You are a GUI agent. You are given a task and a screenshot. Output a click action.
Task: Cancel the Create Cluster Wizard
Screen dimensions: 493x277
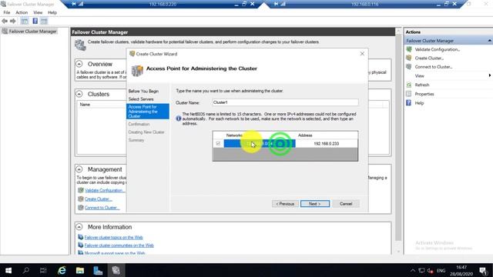346,204
